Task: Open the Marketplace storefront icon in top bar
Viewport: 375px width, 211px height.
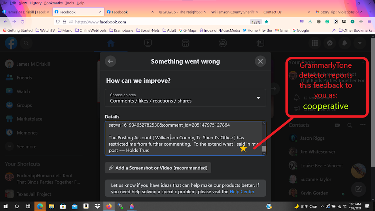Action: pyautogui.click(x=186, y=43)
